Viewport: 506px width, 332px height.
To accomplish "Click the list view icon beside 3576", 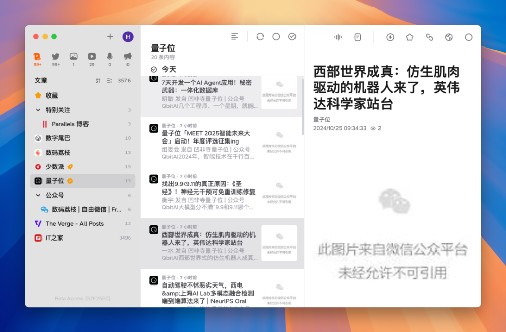I will coord(109,80).
